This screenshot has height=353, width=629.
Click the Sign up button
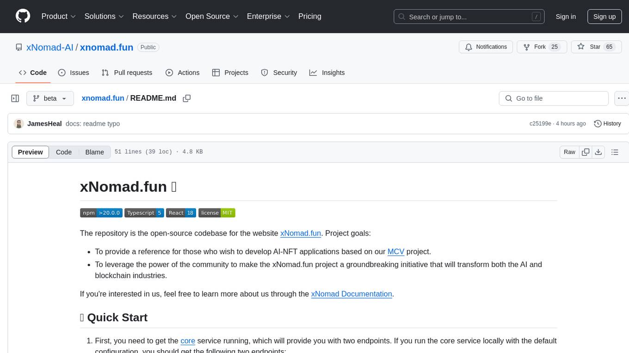point(604,17)
